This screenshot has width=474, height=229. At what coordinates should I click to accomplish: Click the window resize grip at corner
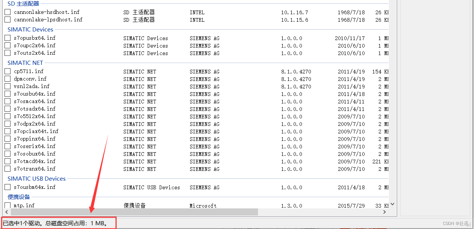(x=469, y=225)
